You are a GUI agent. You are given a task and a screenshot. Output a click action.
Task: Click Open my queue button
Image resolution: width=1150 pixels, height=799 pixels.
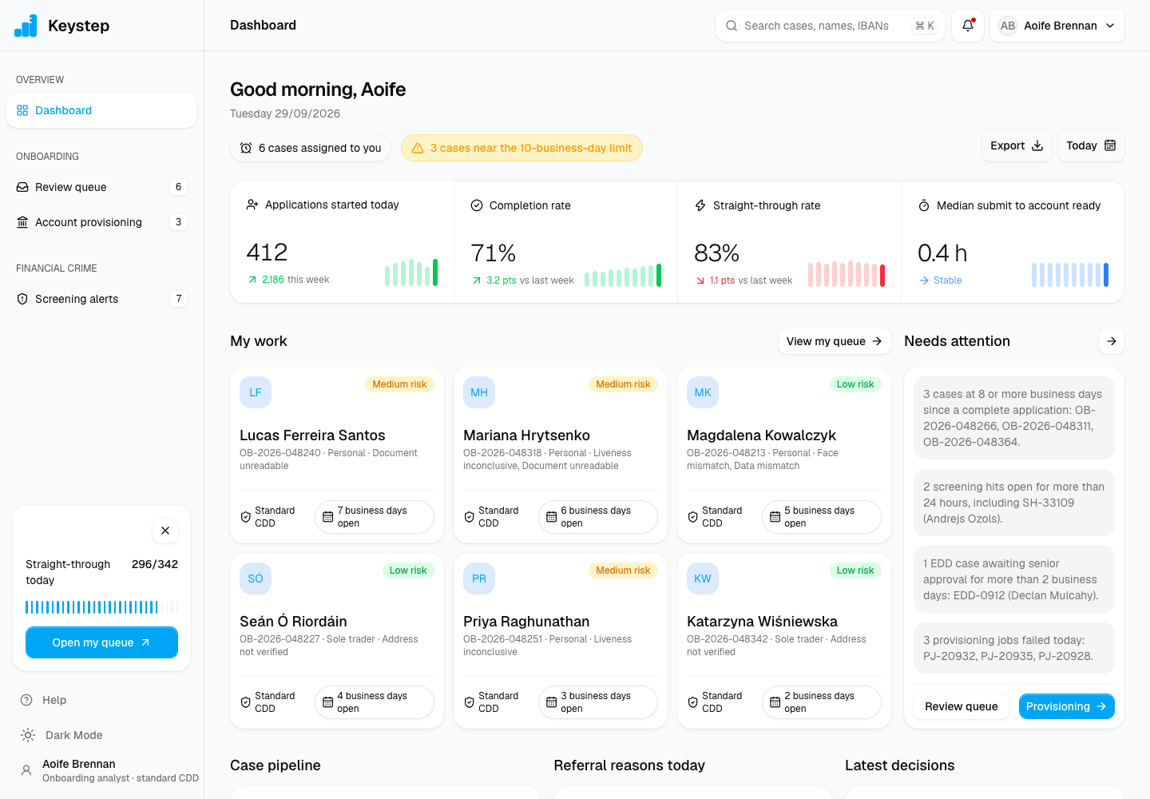pyautogui.click(x=101, y=642)
